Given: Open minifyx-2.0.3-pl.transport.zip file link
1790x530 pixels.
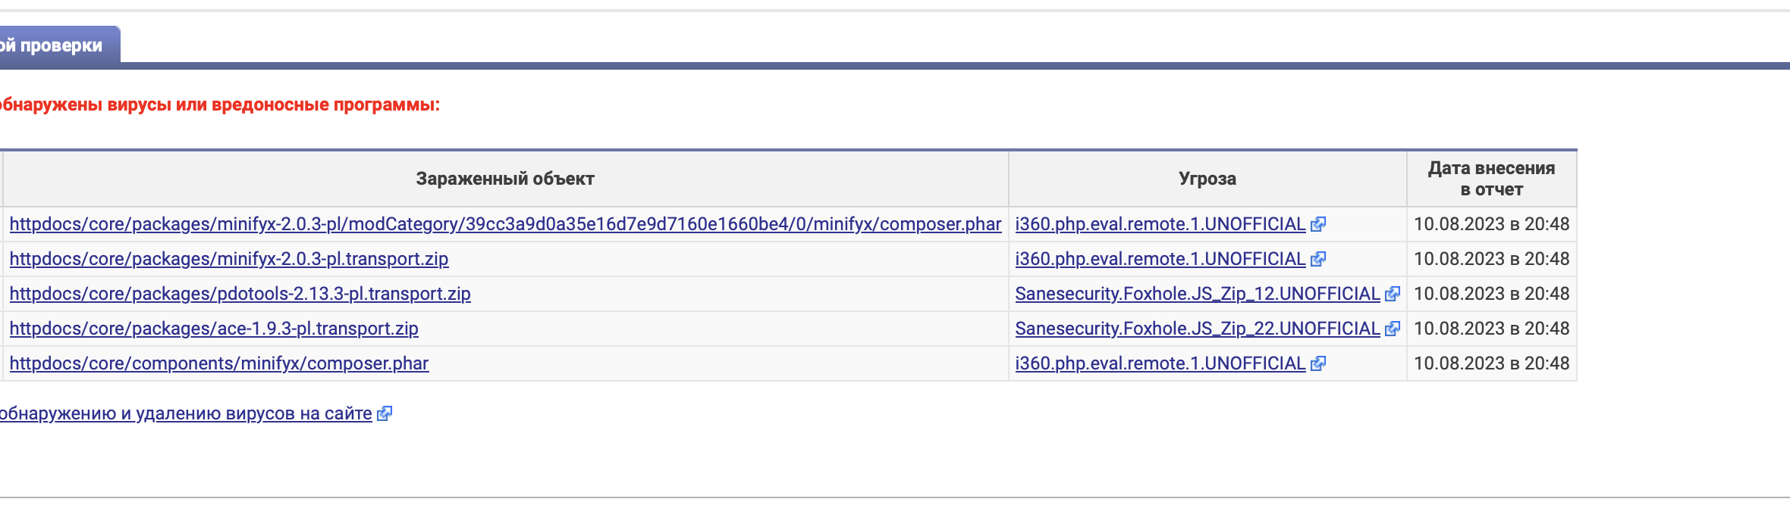Looking at the screenshot, I should [229, 259].
